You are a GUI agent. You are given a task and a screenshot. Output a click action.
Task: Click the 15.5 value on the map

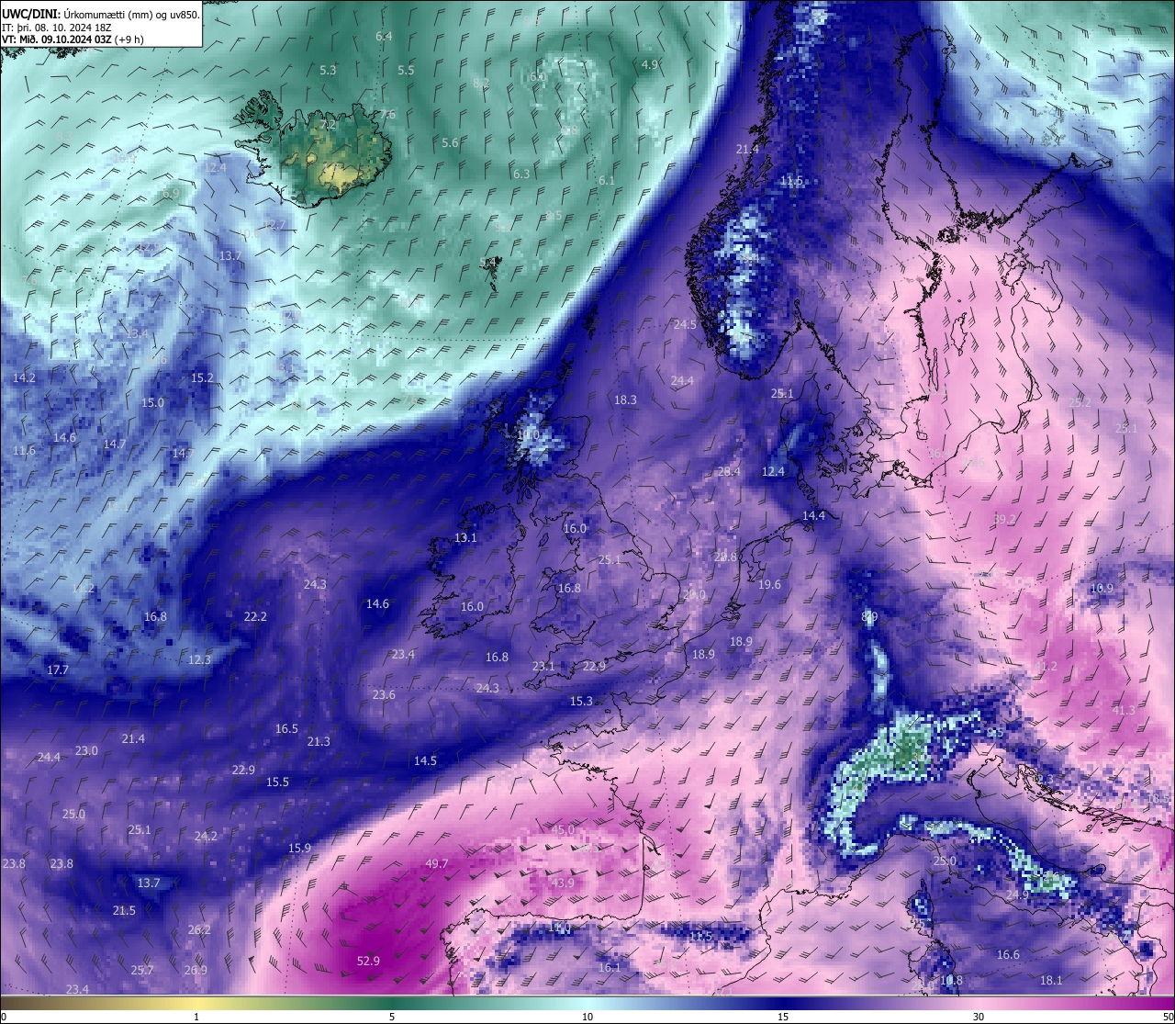(277, 782)
